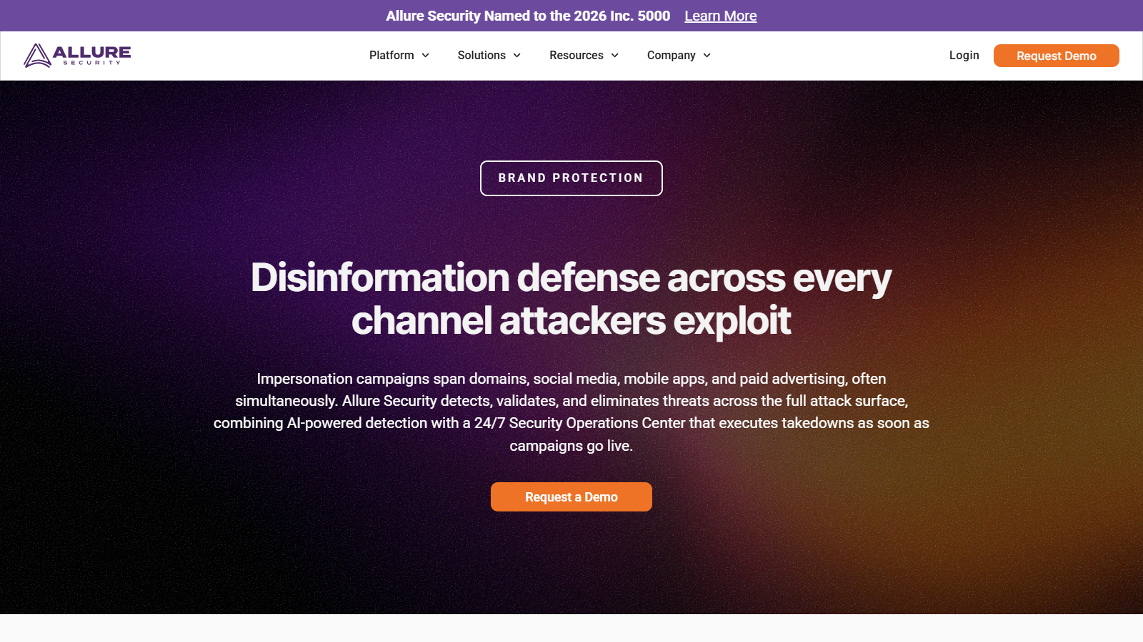Follow the Learn More banner link
Viewport: 1143px width, 642px height.
coord(720,16)
